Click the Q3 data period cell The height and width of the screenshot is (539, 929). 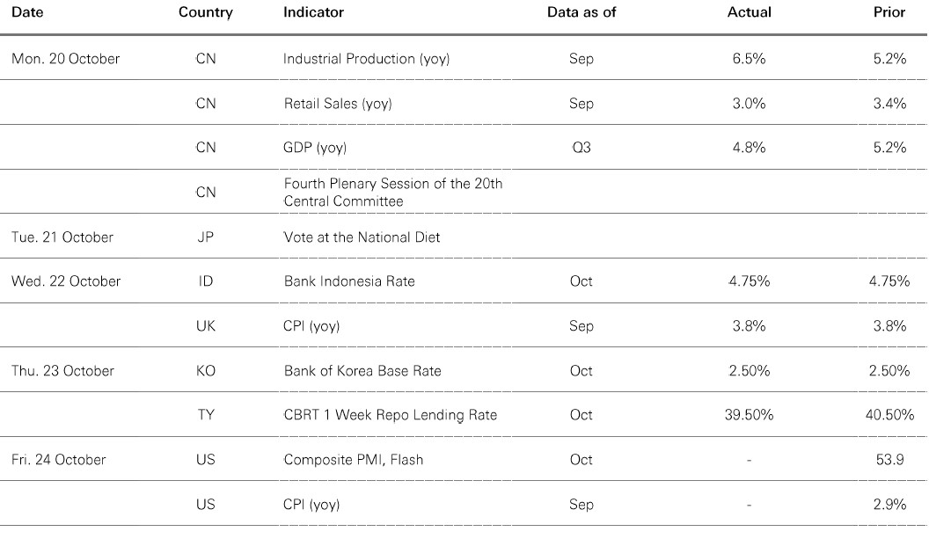click(582, 148)
